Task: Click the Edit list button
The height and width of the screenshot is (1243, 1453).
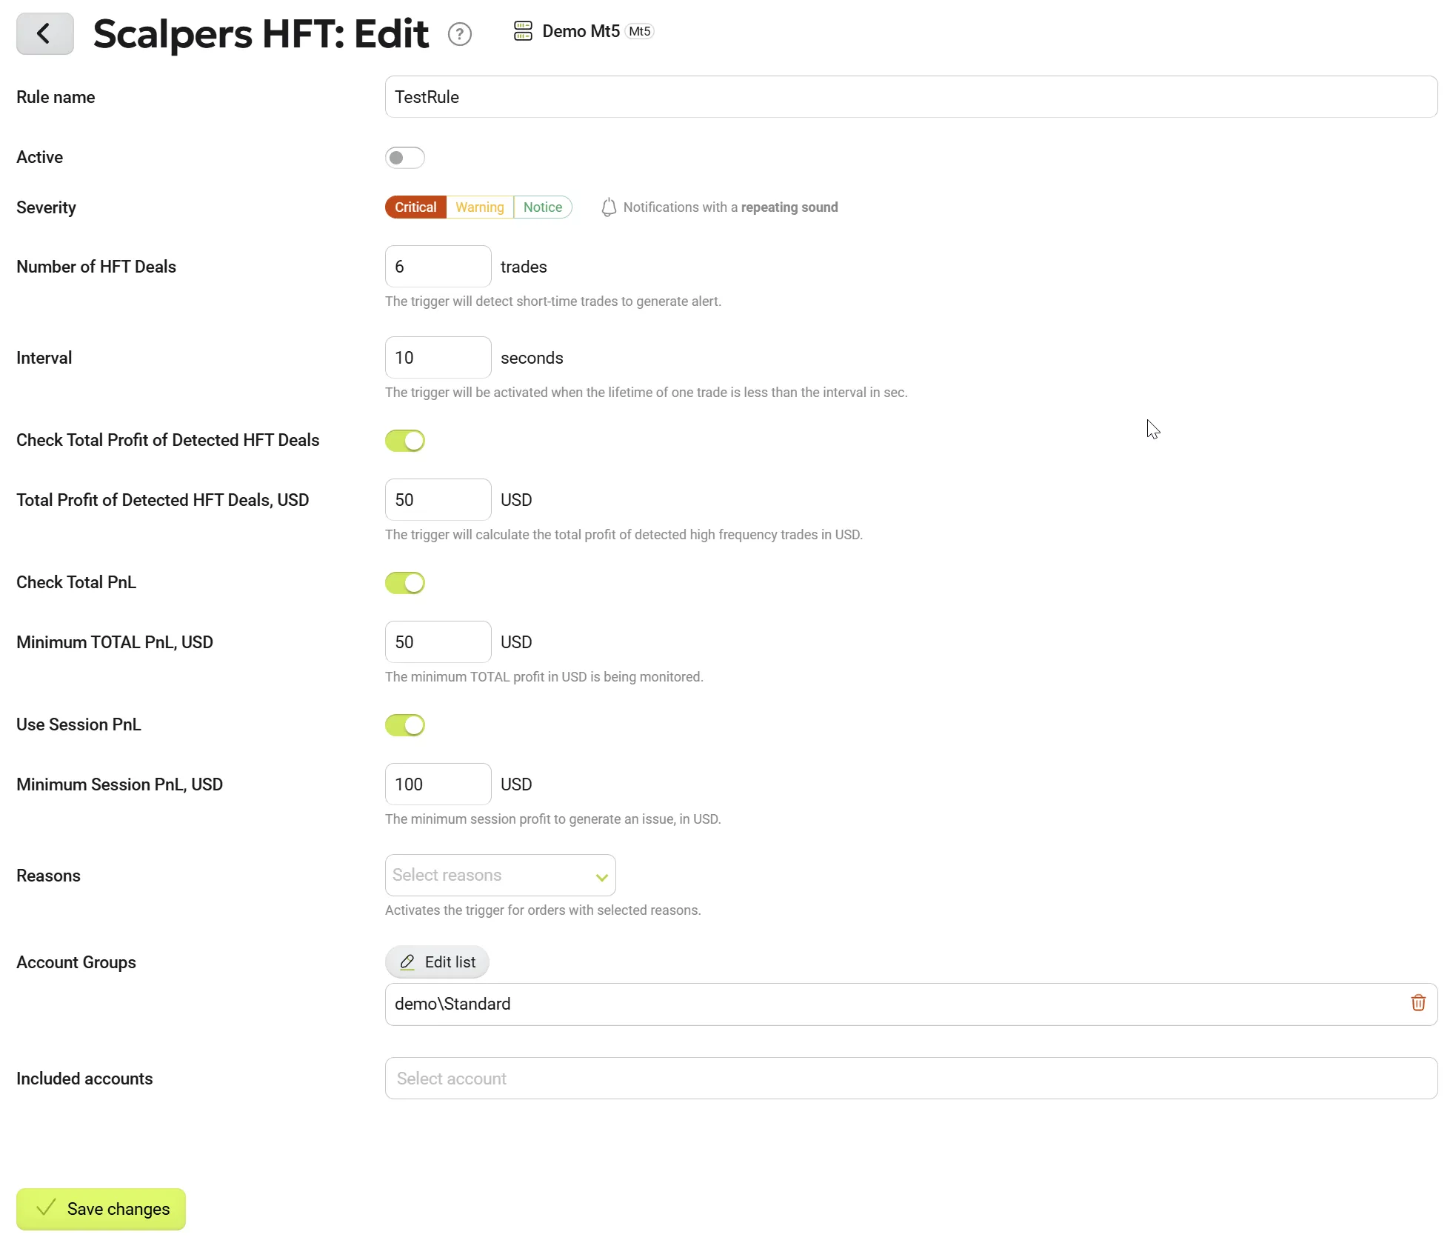Action: (x=437, y=962)
